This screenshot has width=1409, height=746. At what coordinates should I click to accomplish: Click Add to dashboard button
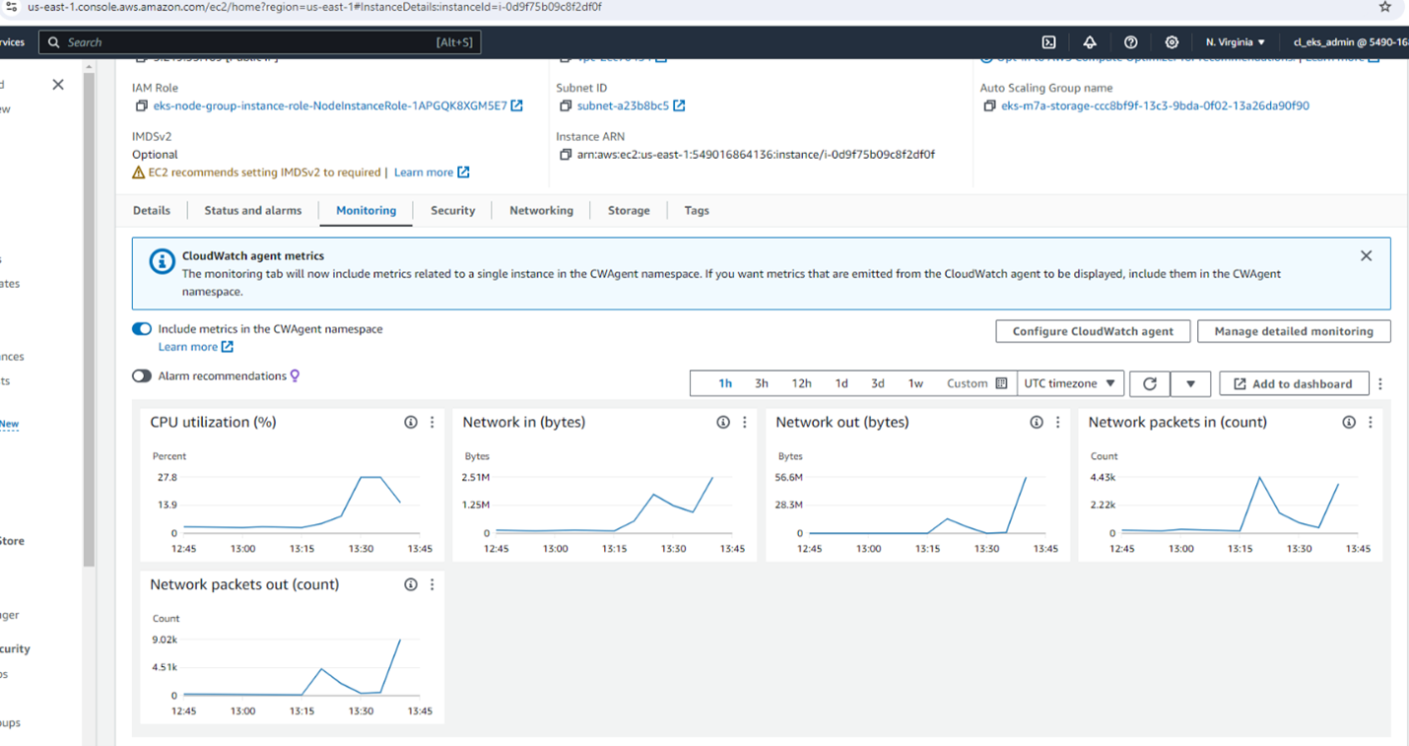point(1294,383)
